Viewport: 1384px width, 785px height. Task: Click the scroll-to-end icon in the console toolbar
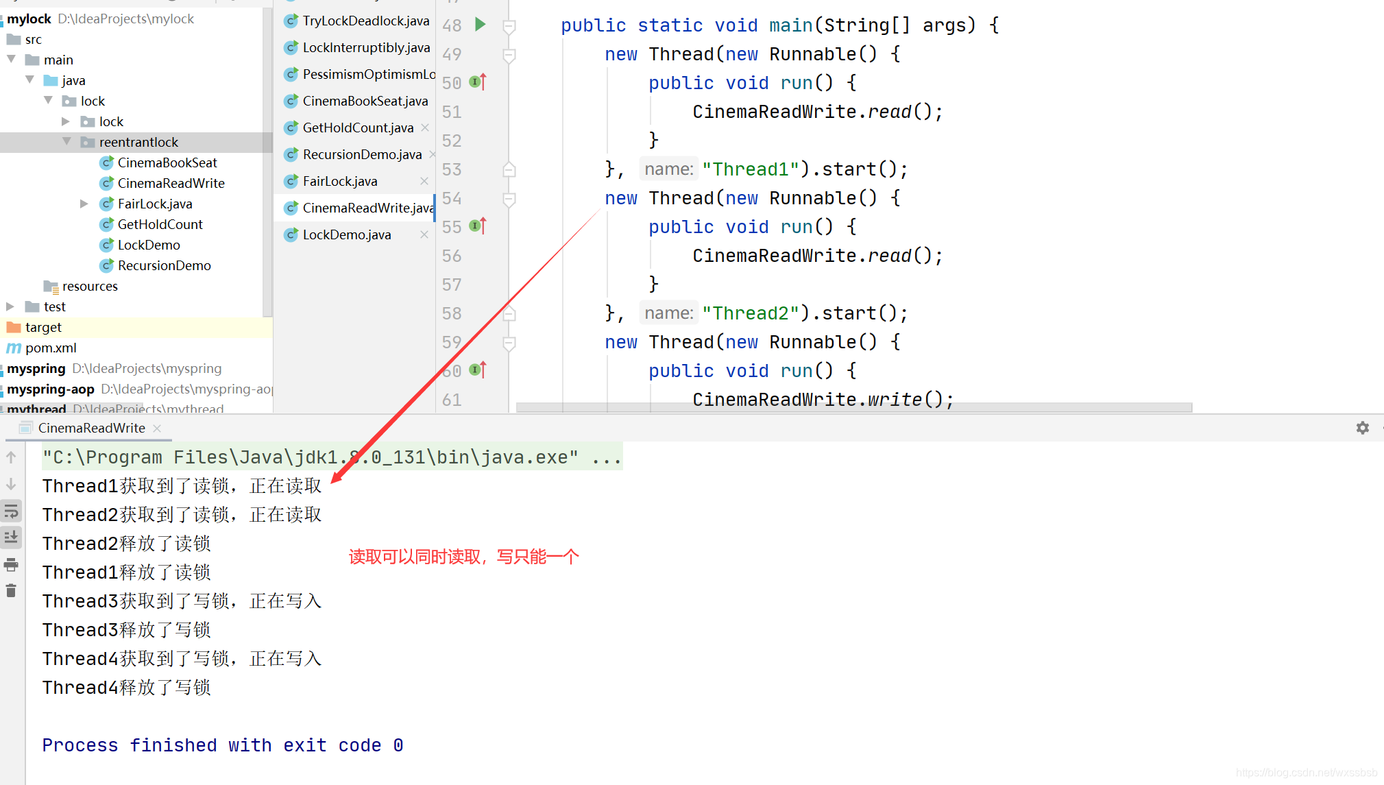click(x=11, y=538)
